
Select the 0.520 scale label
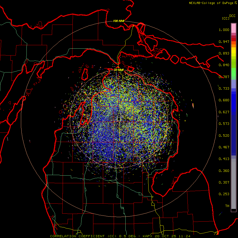tap(224, 136)
